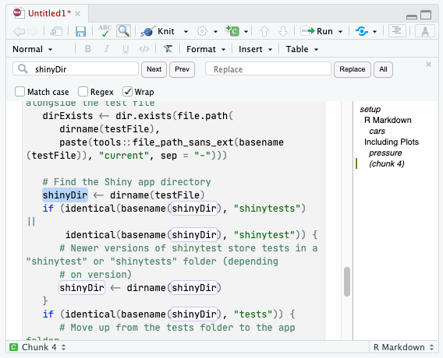Close the Untitled1 tab
443x358 pixels.
(x=78, y=13)
